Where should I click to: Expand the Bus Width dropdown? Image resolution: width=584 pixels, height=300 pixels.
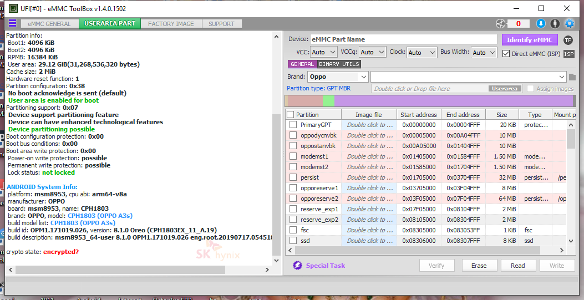click(x=484, y=53)
